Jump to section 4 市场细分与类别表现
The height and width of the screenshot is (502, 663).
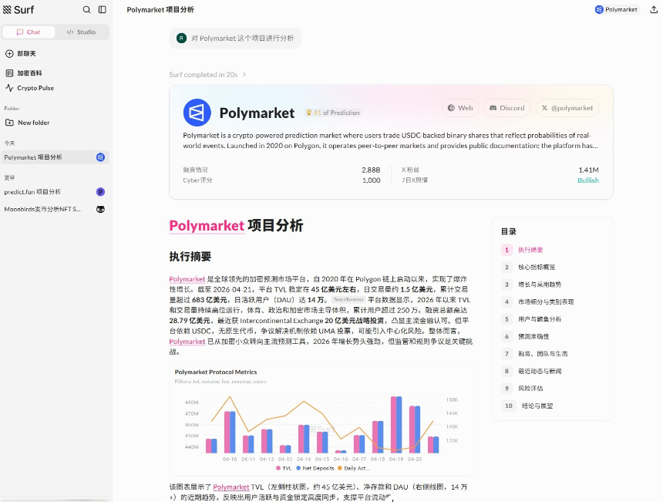(x=537, y=302)
